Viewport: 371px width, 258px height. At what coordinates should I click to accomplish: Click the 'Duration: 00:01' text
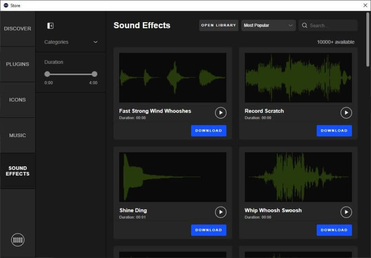[x=132, y=217]
